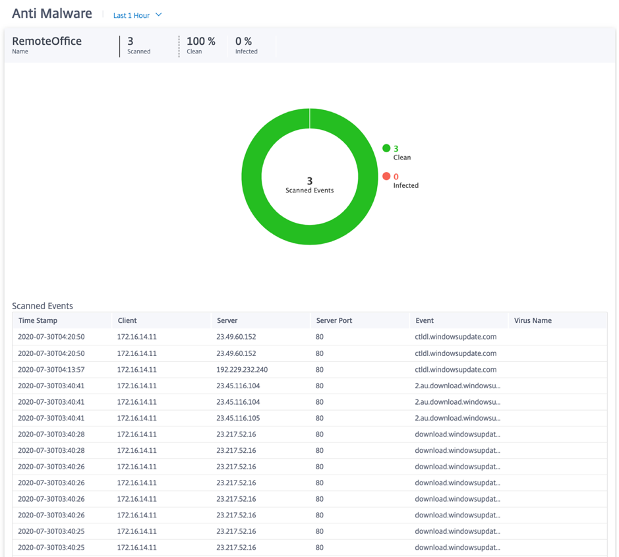
Task: Click the RemoteOffice site name
Action: 47,41
